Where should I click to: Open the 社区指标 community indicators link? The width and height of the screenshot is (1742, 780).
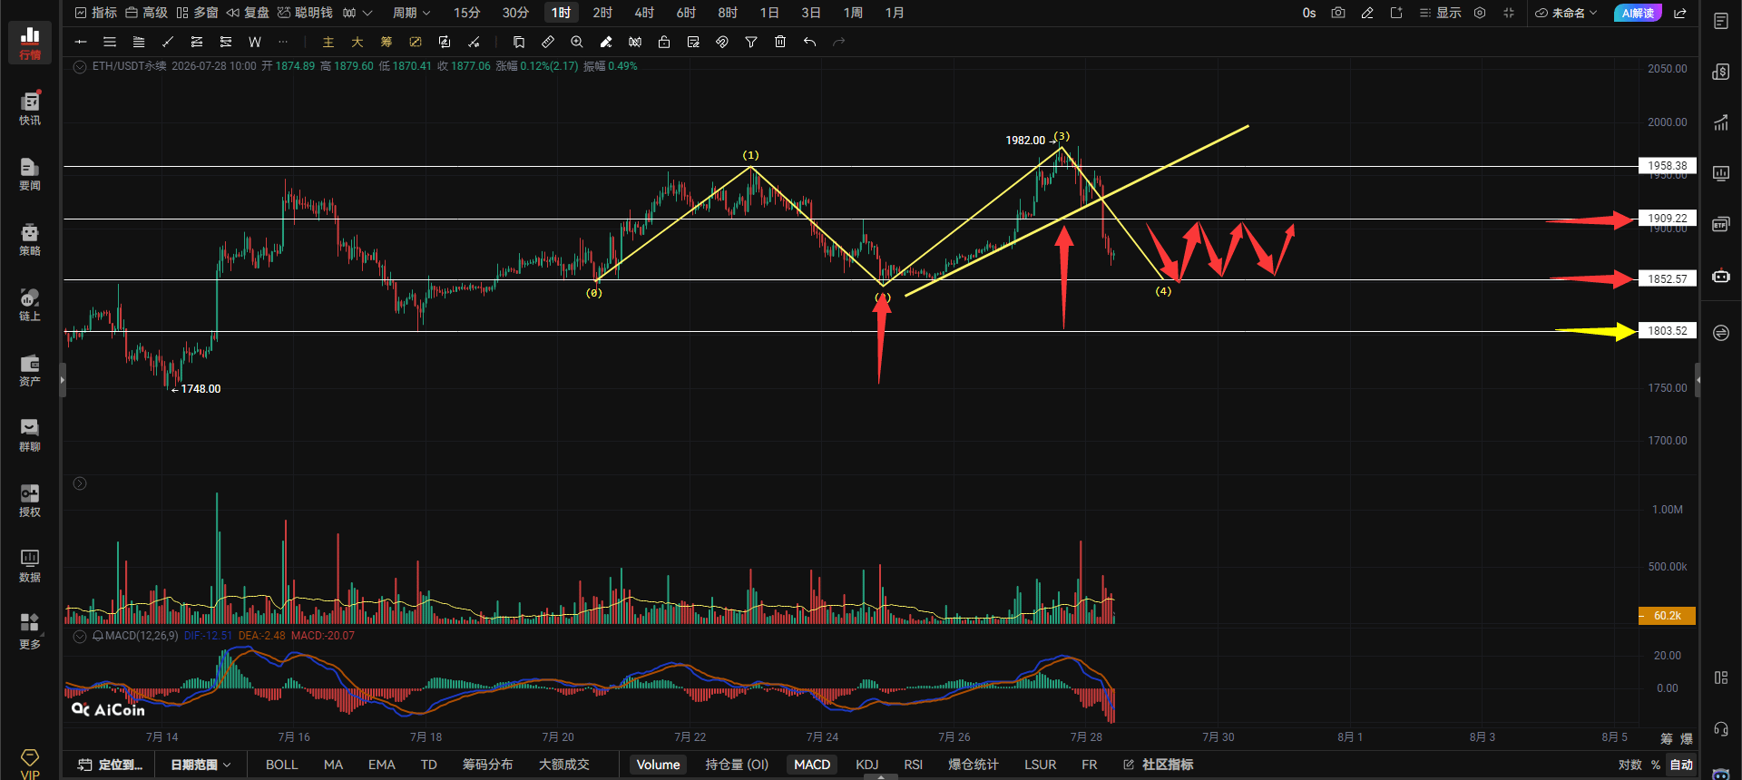click(x=1159, y=765)
